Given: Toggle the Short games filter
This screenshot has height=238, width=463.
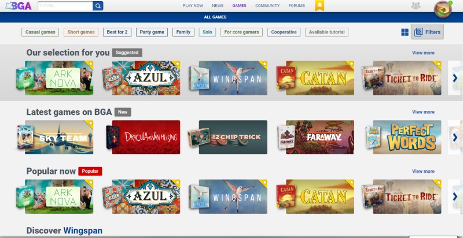Looking at the screenshot, I should [81, 32].
